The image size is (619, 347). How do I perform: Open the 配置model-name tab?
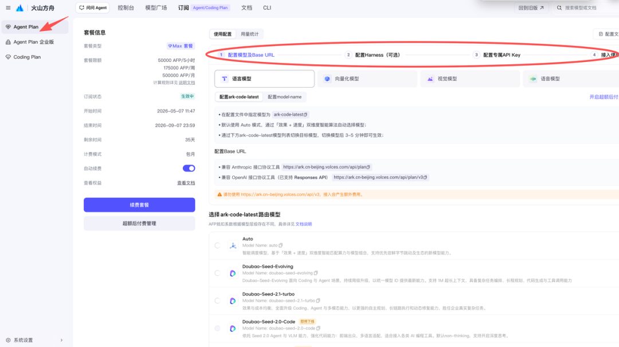[285, 97]
